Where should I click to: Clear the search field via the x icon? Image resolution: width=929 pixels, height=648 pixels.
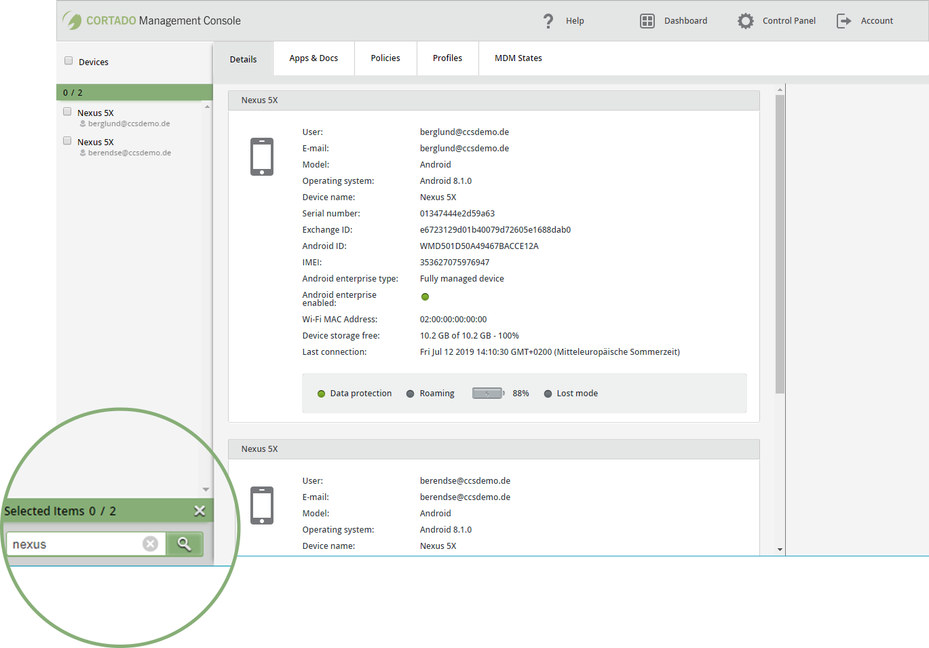(150, 543)
